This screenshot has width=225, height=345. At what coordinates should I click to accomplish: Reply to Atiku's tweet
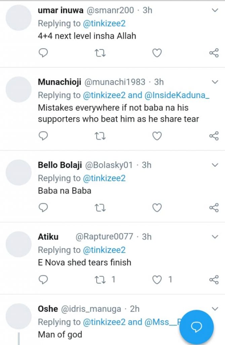[x=43, y=279]
